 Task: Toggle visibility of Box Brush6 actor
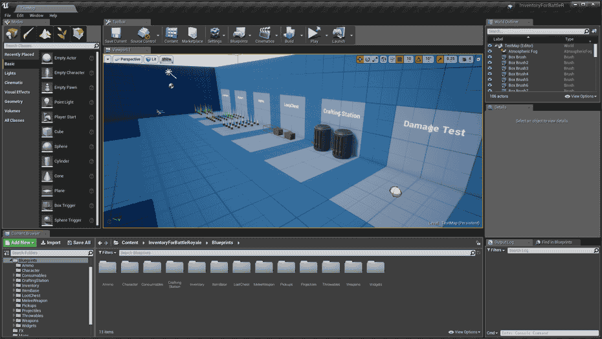click(x=490, y=86)
